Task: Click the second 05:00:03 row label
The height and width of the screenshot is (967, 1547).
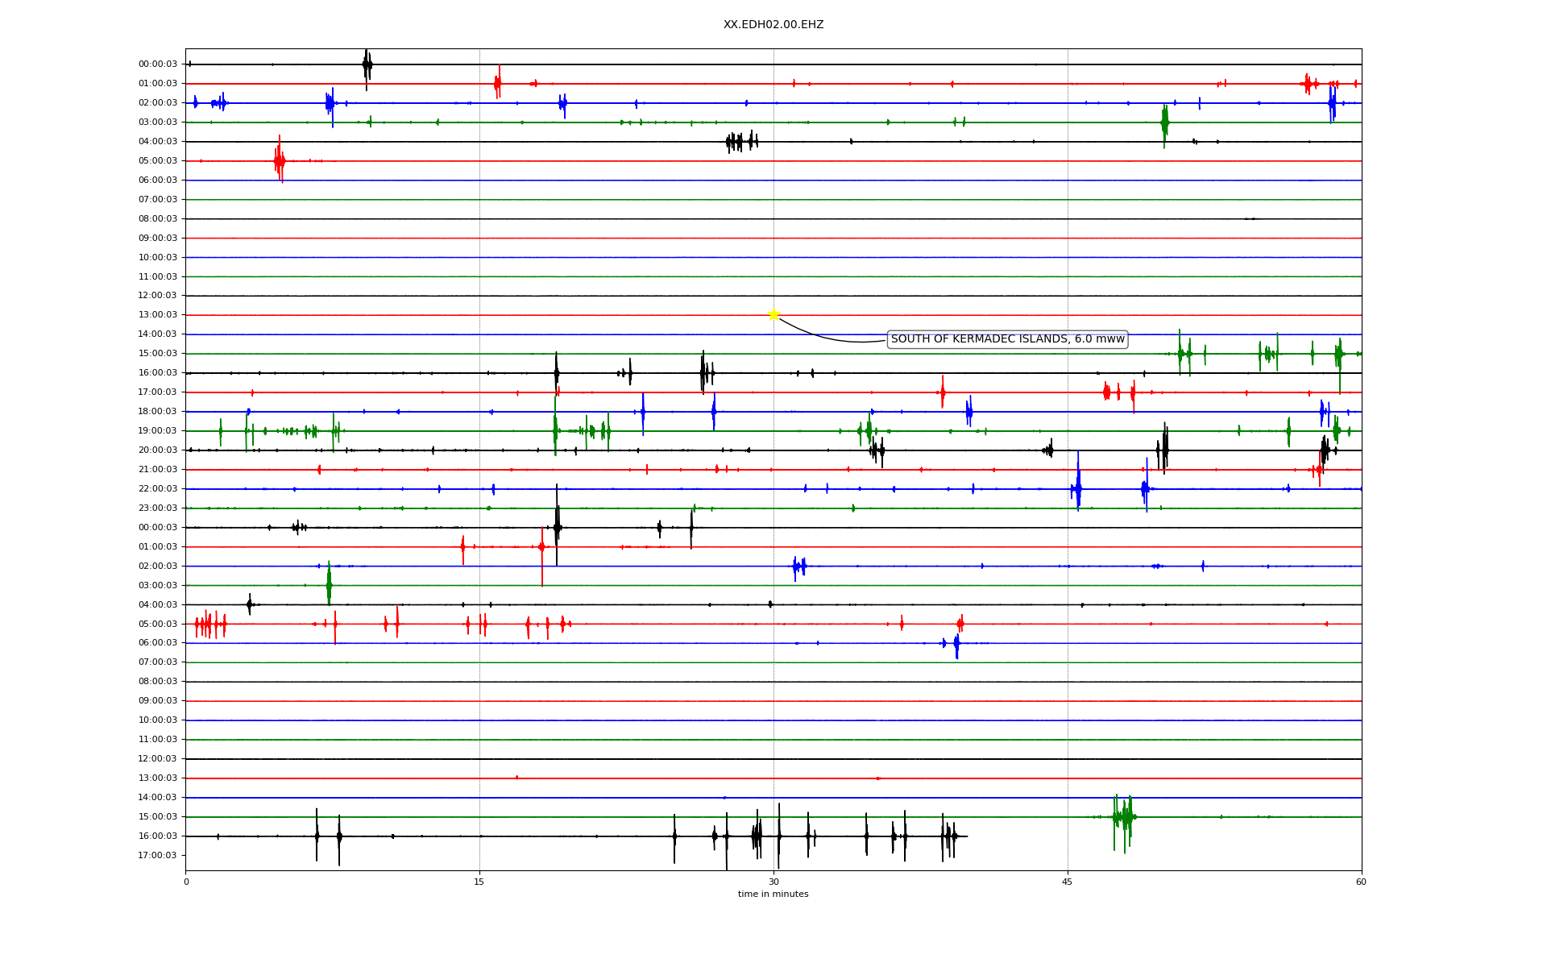Action: point(158,625)
